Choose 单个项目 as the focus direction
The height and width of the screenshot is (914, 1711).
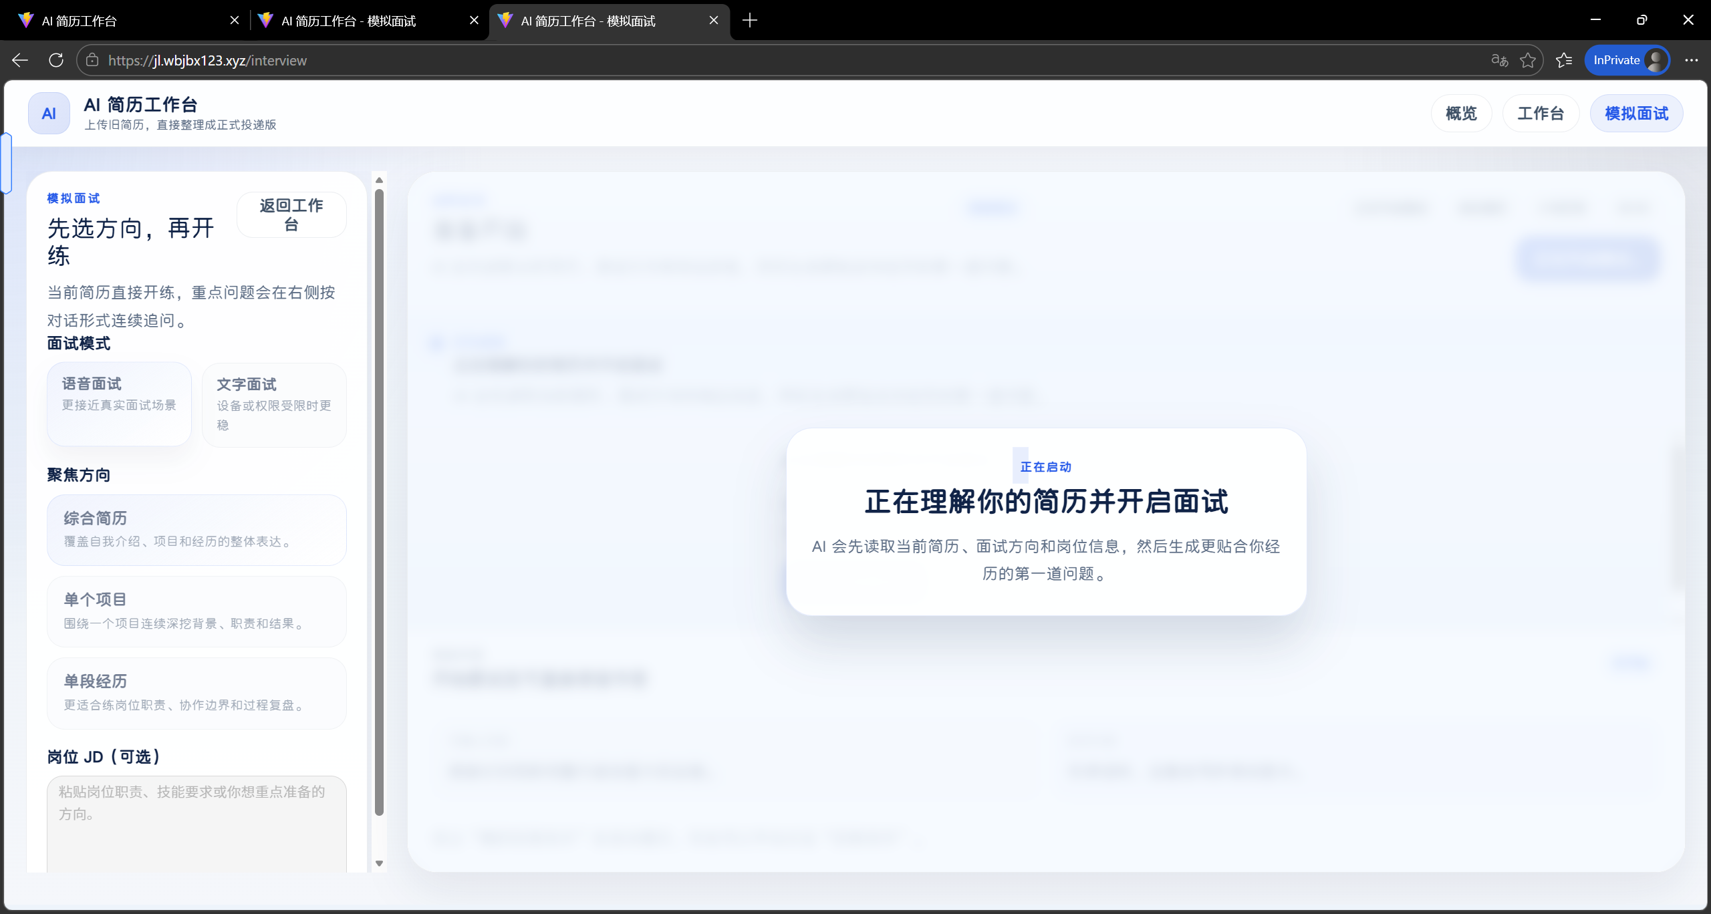[x=196, y=611]
